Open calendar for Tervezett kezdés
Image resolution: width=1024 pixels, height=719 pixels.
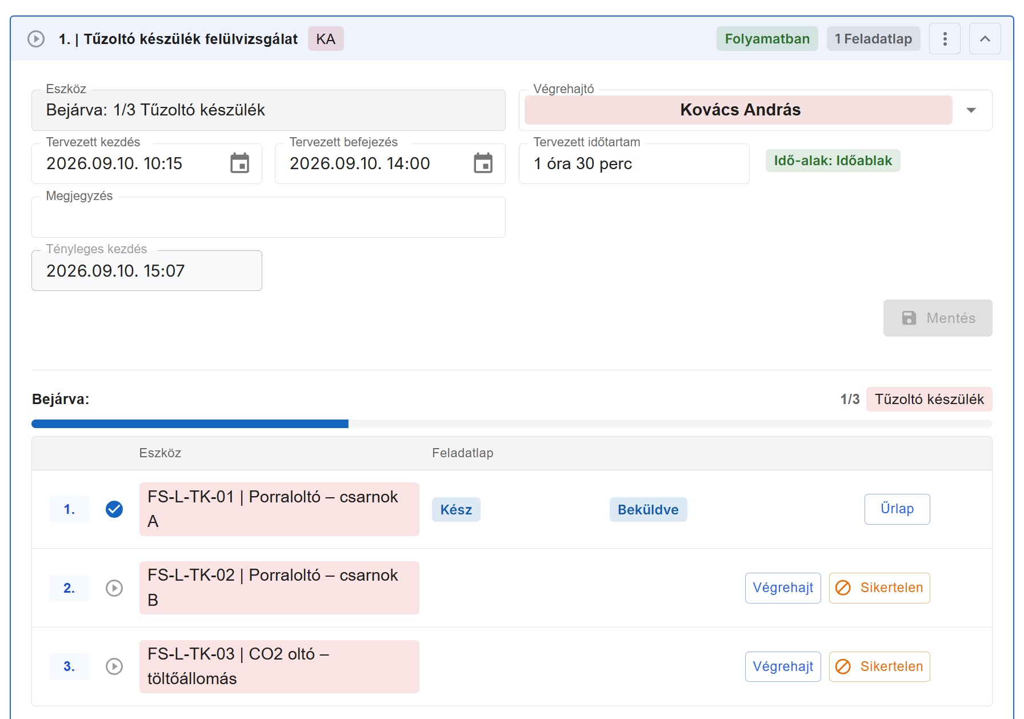point(239,163)
